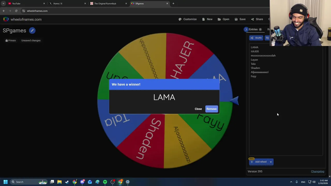Show hidden system tray icons
Screen dimensions: 331x186
[291, 182]
